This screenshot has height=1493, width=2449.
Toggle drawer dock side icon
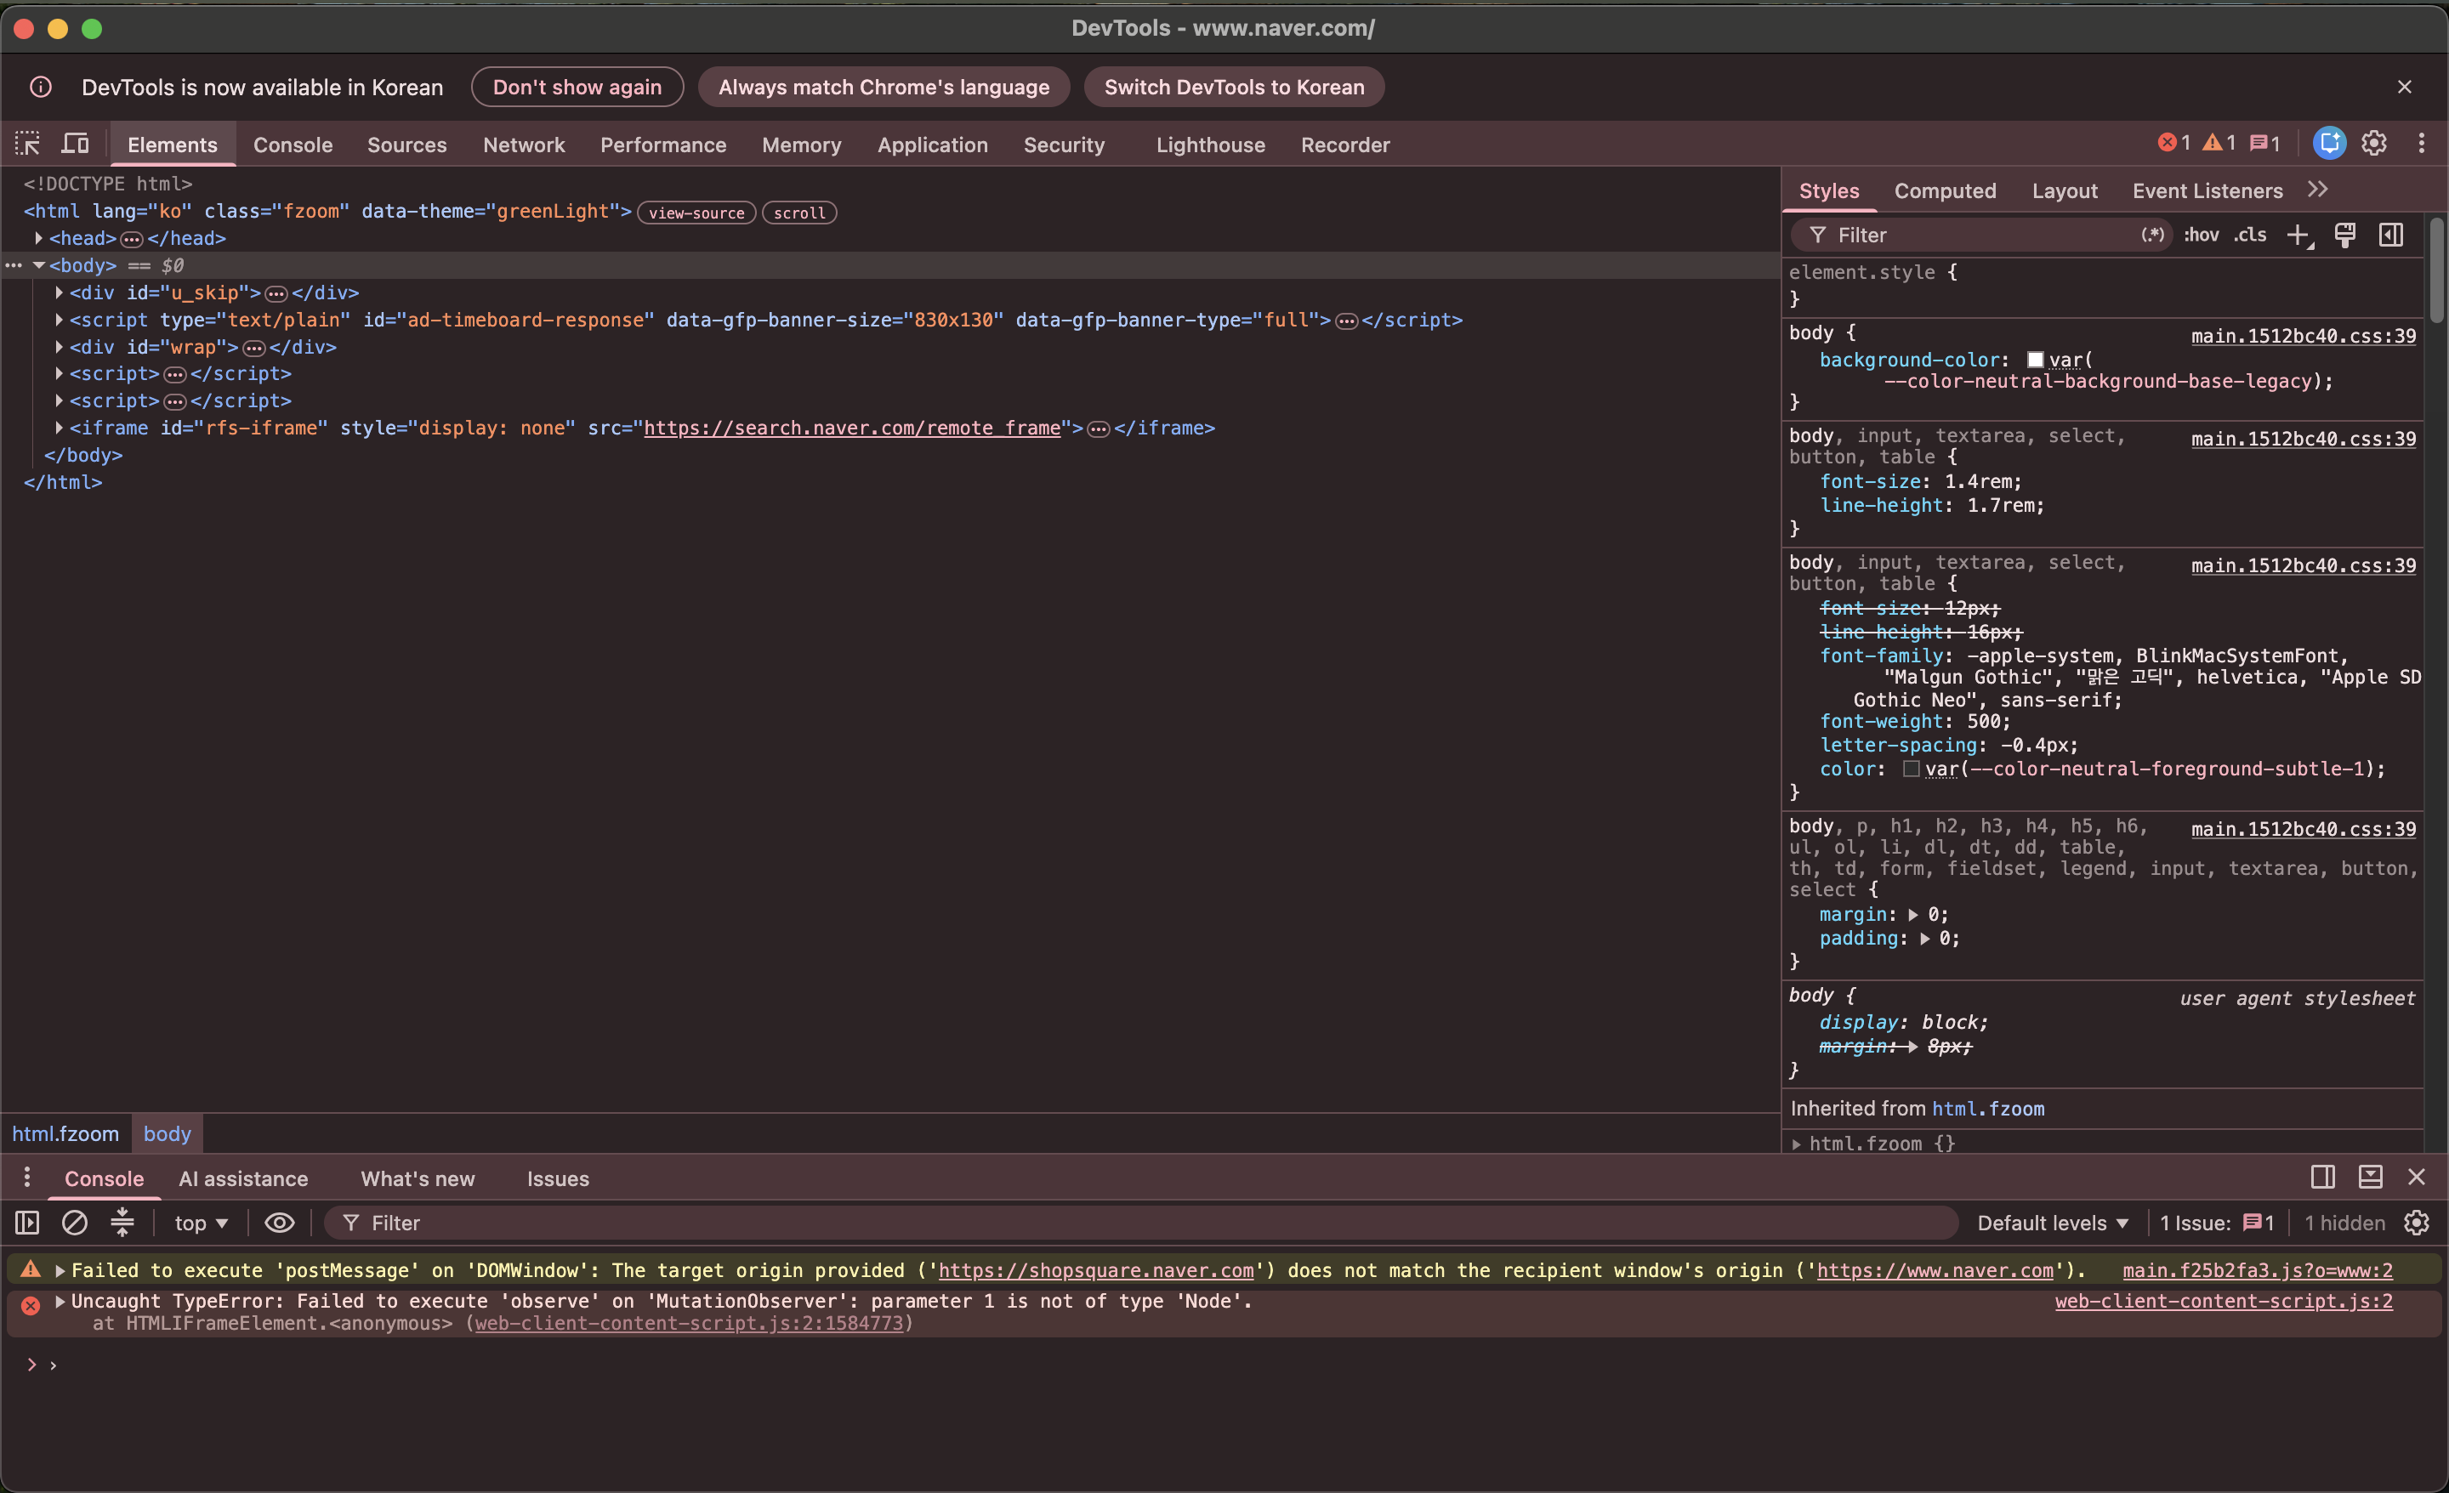2321,1178
